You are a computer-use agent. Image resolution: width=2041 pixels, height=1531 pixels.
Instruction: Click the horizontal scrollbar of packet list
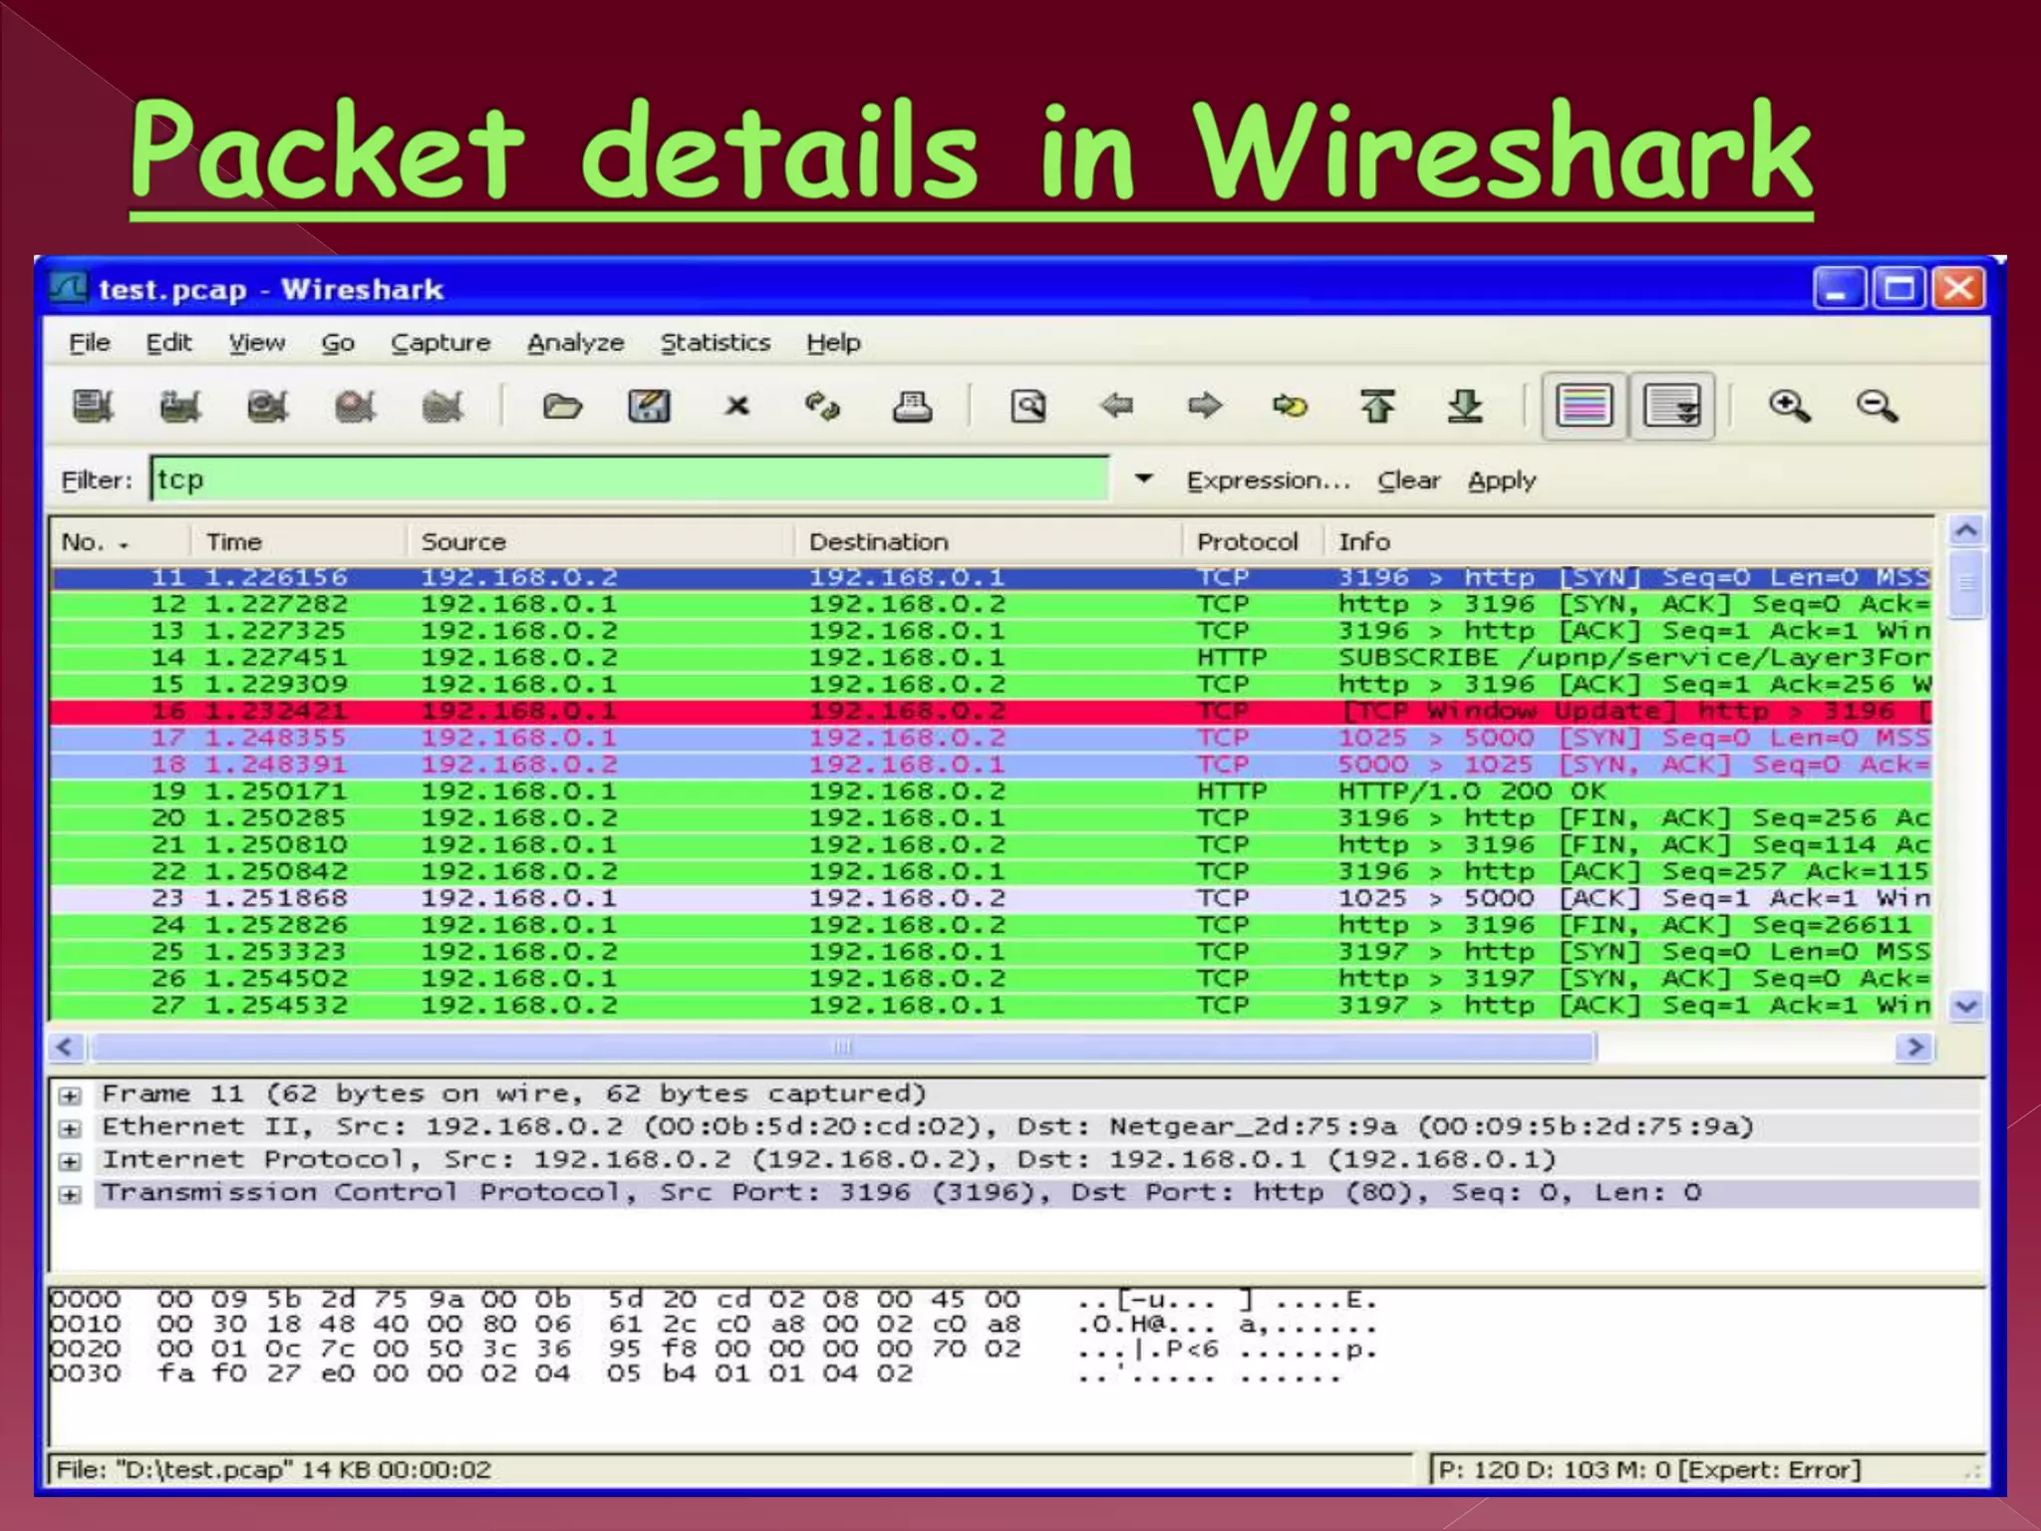842,1047
